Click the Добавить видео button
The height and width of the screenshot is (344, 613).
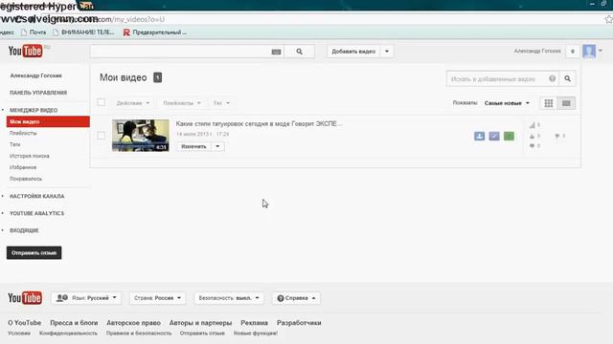[x=353, y=51]
